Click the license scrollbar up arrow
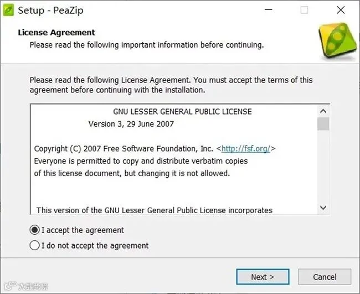 [323, 111]
